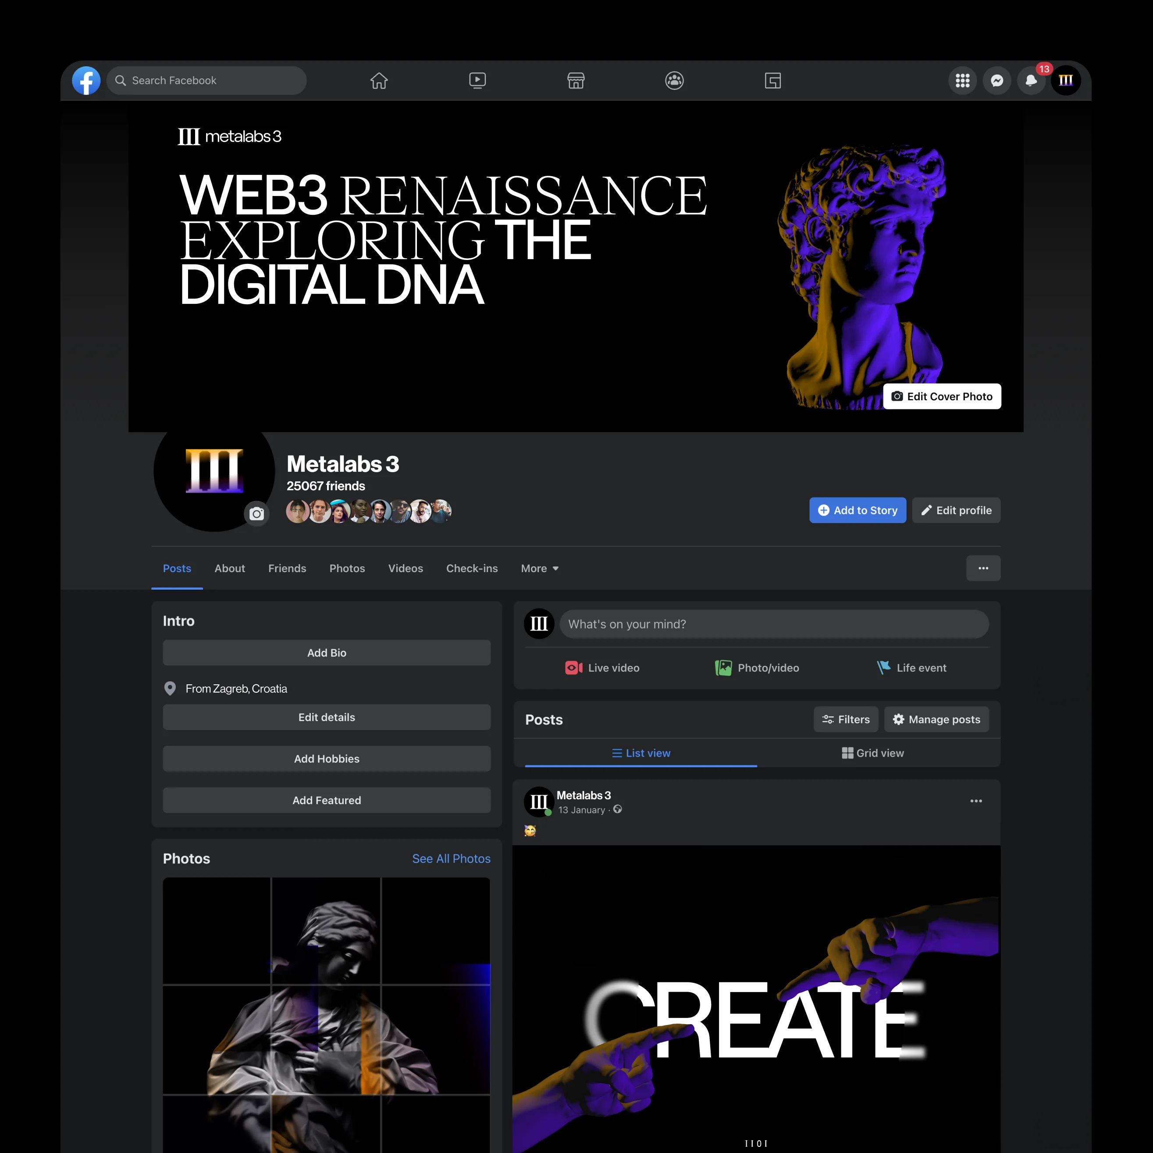Open the About tab
The image size is (1153, 1153).
(230, 568)
